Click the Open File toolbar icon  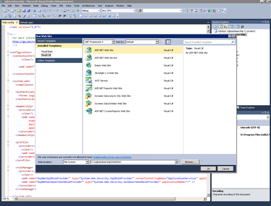[19, 11]
